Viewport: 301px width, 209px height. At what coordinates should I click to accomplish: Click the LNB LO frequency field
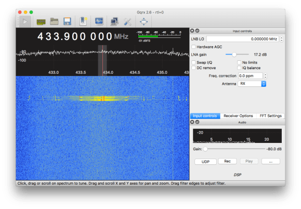coord(242,39)
